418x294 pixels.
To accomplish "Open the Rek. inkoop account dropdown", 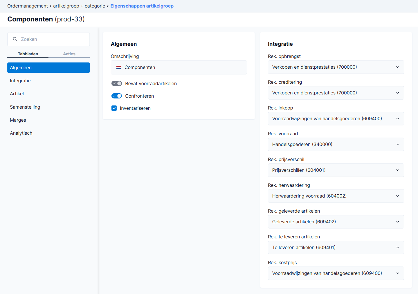I will (336, 118).
